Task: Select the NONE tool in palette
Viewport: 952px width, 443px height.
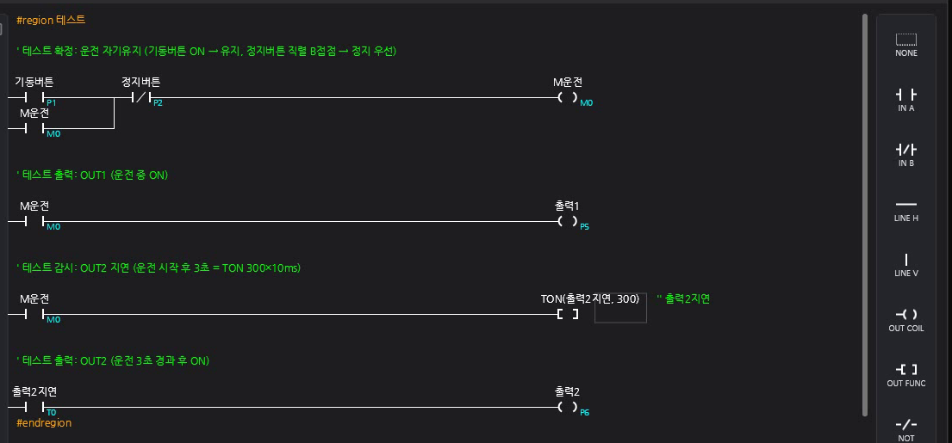Action: point(905,46)
